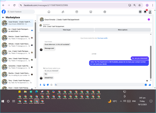Open Tony's chat in the list

[17, 82]
